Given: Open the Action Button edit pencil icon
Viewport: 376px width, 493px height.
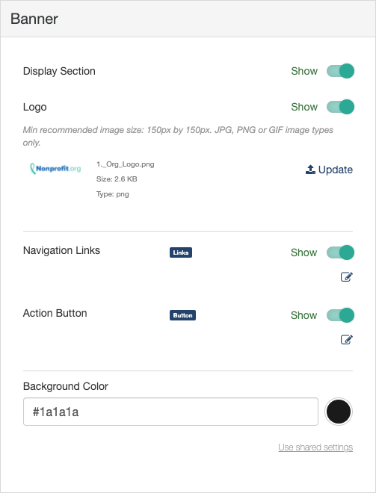Looking at the screenshot, I should click(x=347, y=340).
